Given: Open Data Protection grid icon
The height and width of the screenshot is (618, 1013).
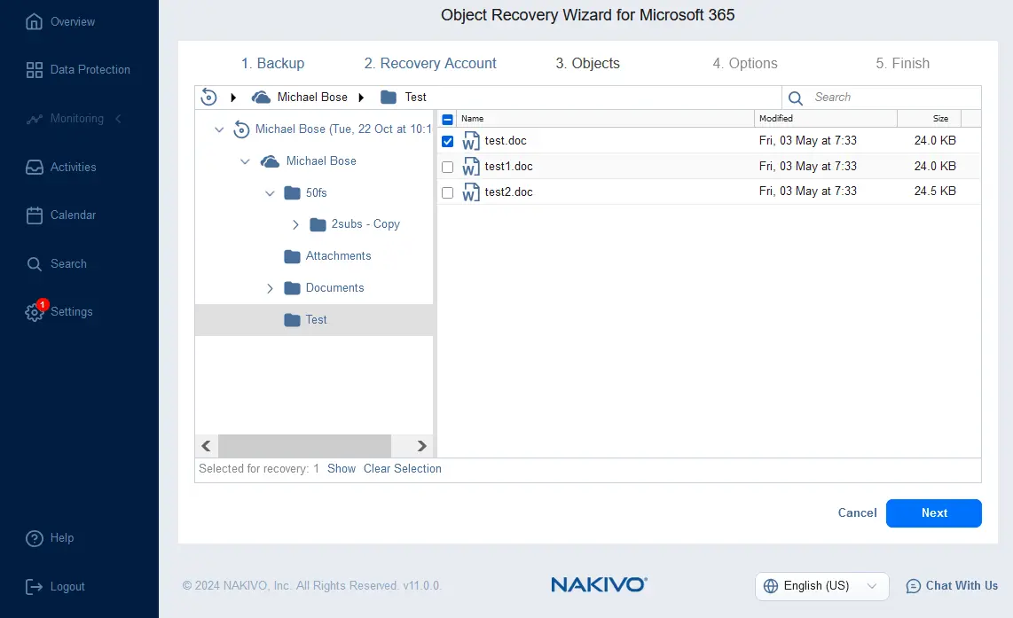Looking at the screenshot, I should coord(35,70).
